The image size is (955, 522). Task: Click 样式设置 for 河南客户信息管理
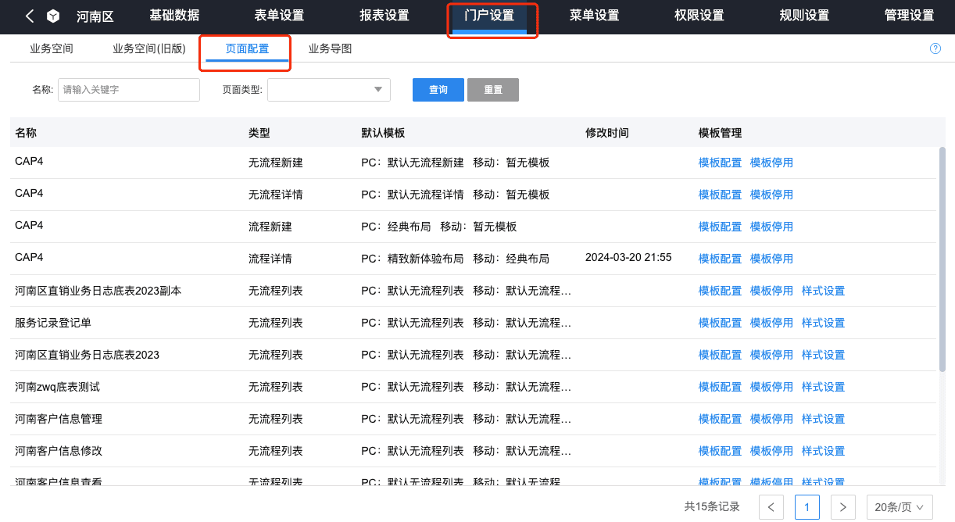pyautogui.click(x=823, y=419)
